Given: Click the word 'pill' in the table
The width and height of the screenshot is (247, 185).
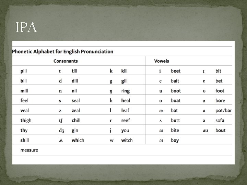Looking at the screenshot, I should tap(24, 71).
